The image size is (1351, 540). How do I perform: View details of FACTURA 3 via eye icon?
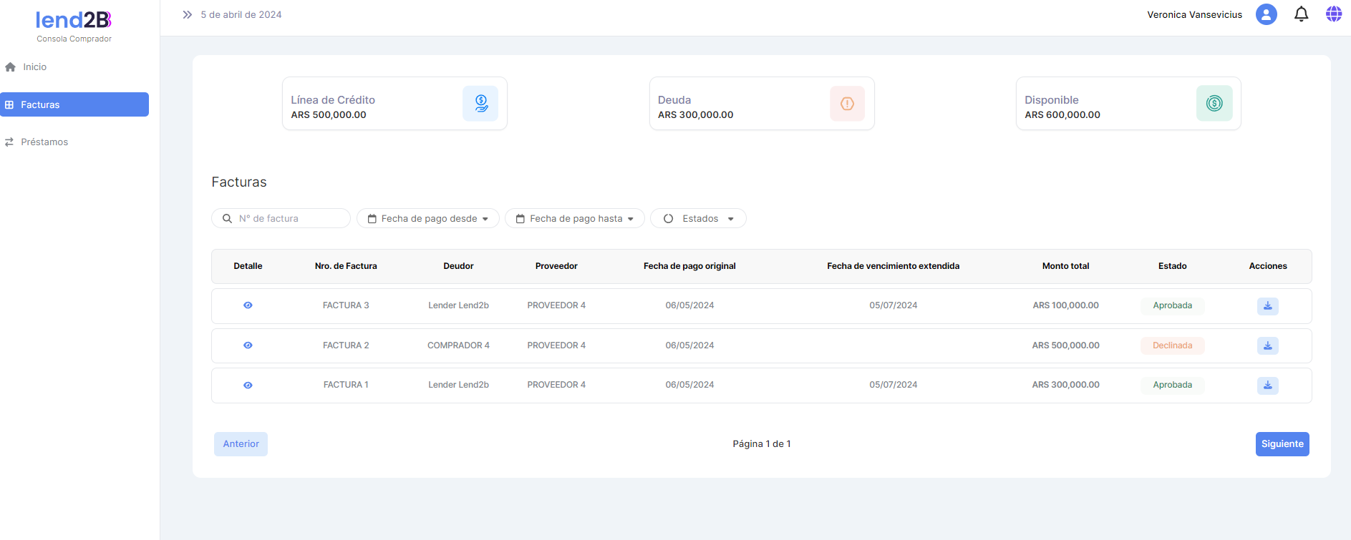pyautogui.click(x=248, y=305)
